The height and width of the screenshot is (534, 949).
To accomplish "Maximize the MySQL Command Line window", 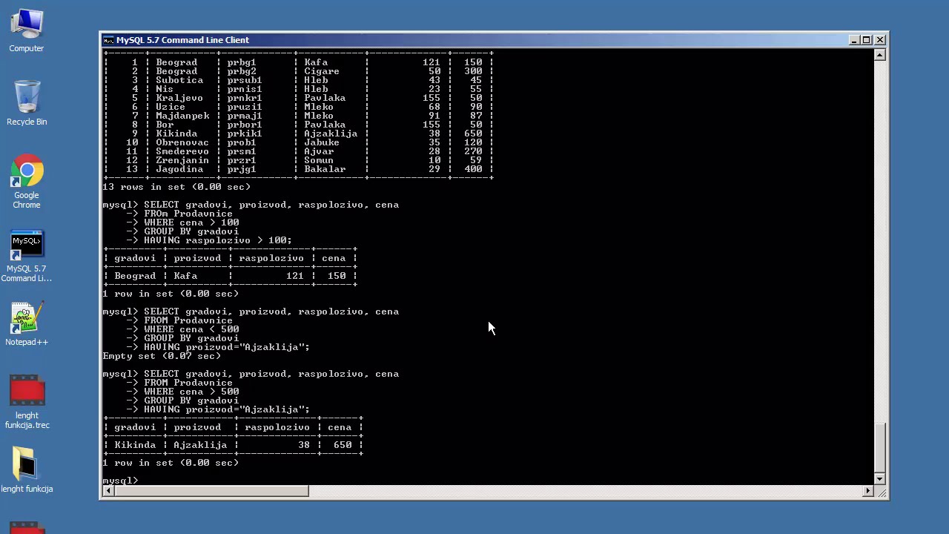I will pyautogui.click(x=867, y=40).
